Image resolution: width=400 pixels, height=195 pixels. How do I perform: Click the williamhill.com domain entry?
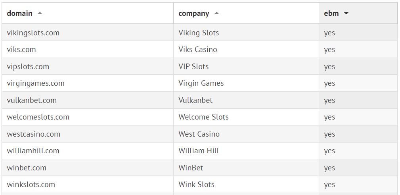tap(33, 151)
